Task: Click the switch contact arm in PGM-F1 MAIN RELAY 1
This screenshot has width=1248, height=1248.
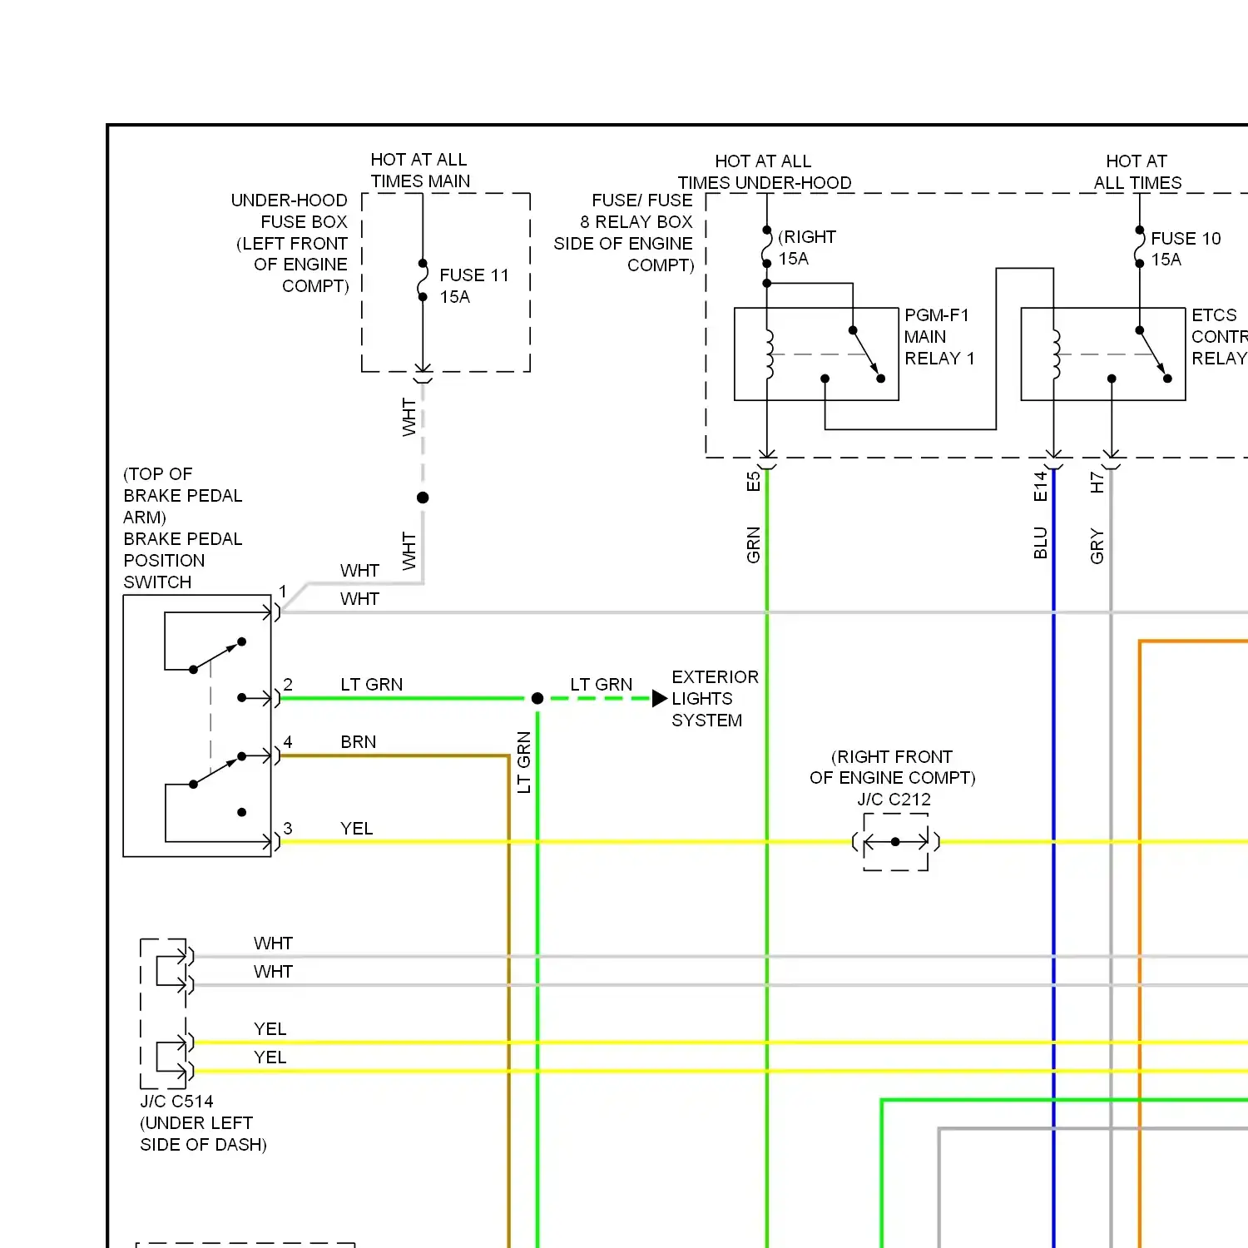Action: click(x=866, y=354)
